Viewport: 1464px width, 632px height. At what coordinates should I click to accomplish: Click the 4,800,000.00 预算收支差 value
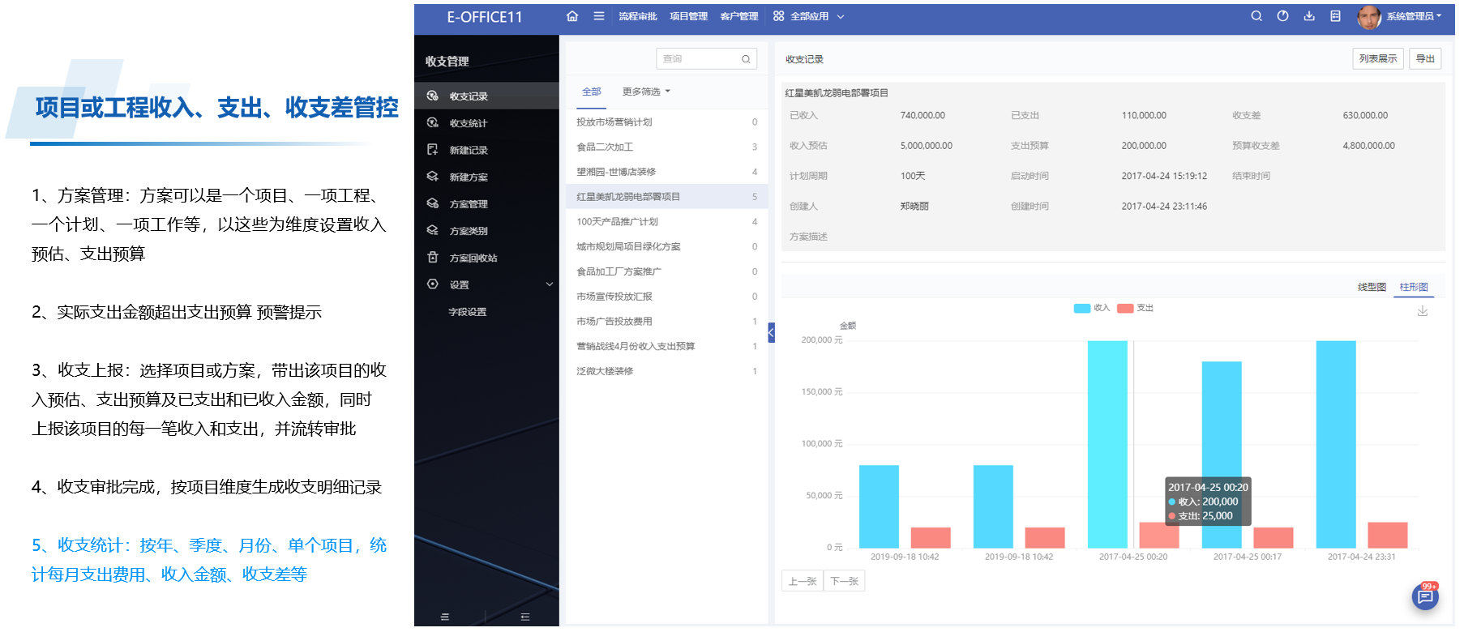[x=1368, y=146]
